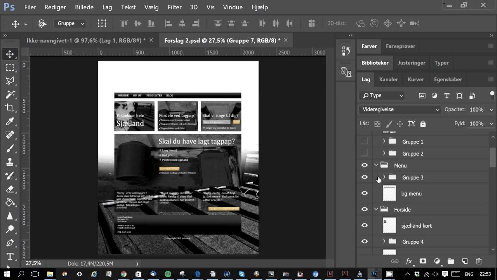Open the Fyld value dropdown
The height and width of the screenshot is (280, 497).
491,124
